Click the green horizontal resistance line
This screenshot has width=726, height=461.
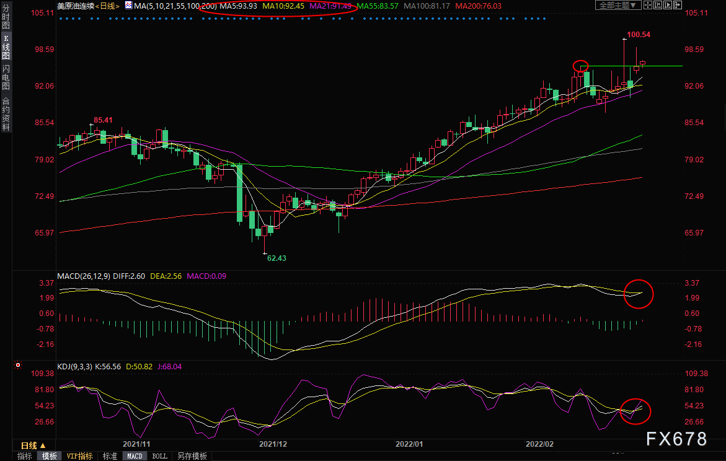coord(631,66)
